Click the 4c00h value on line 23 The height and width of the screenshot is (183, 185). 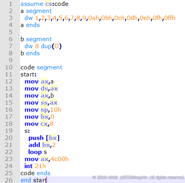coord(59,159)
